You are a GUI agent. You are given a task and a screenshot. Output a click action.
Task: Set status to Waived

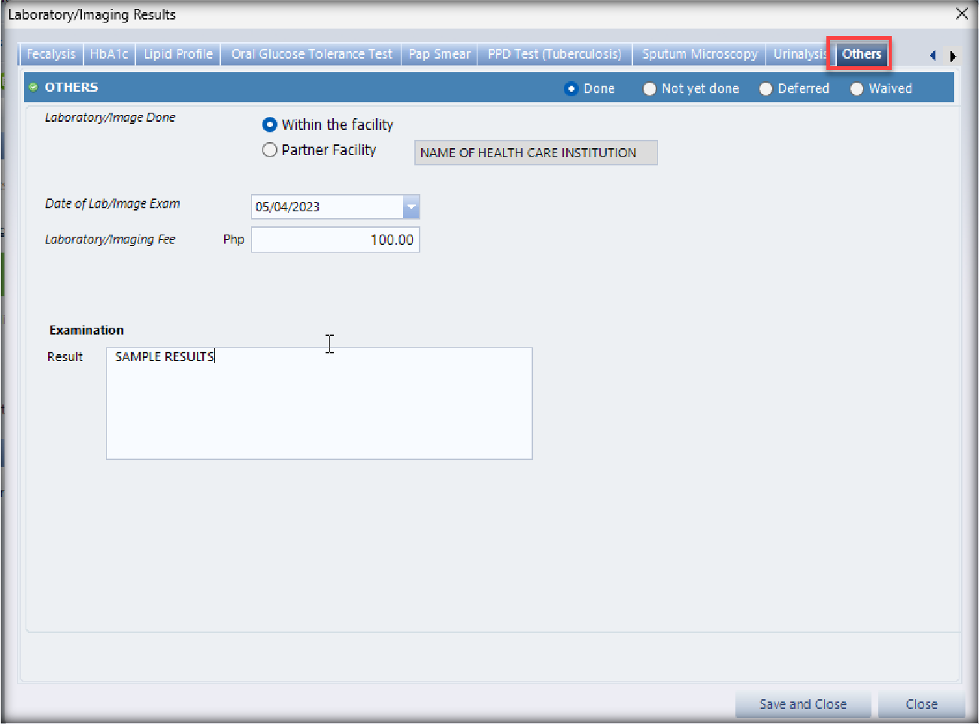[856, 89]
